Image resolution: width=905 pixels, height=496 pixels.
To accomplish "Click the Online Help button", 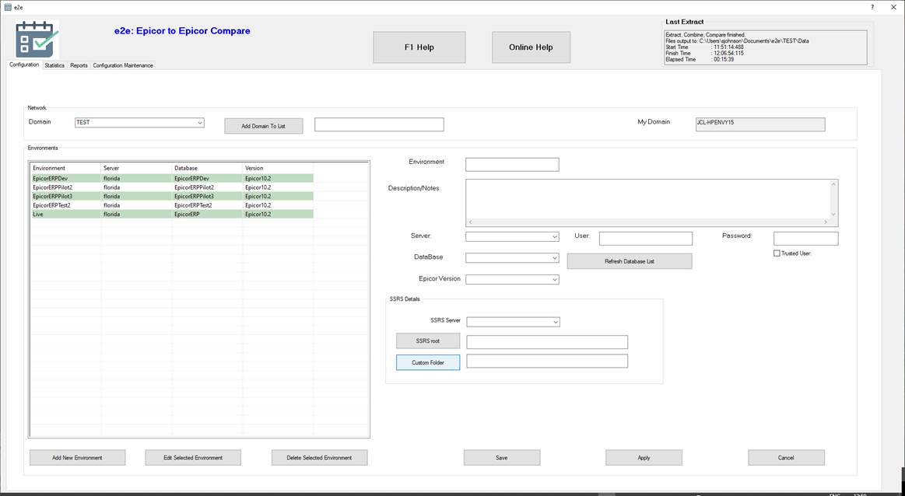I will (531, 47).
